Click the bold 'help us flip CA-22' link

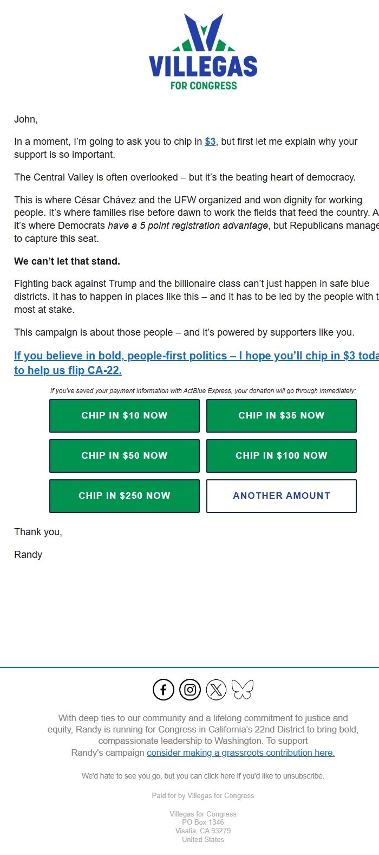[x=68, y=371]
